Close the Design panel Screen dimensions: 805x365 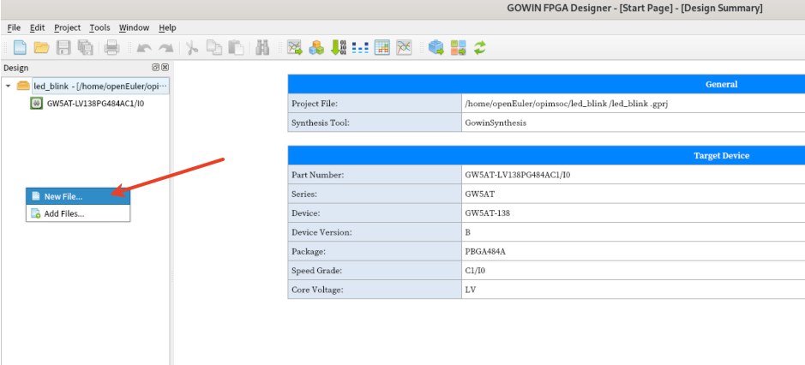point(165,67)
